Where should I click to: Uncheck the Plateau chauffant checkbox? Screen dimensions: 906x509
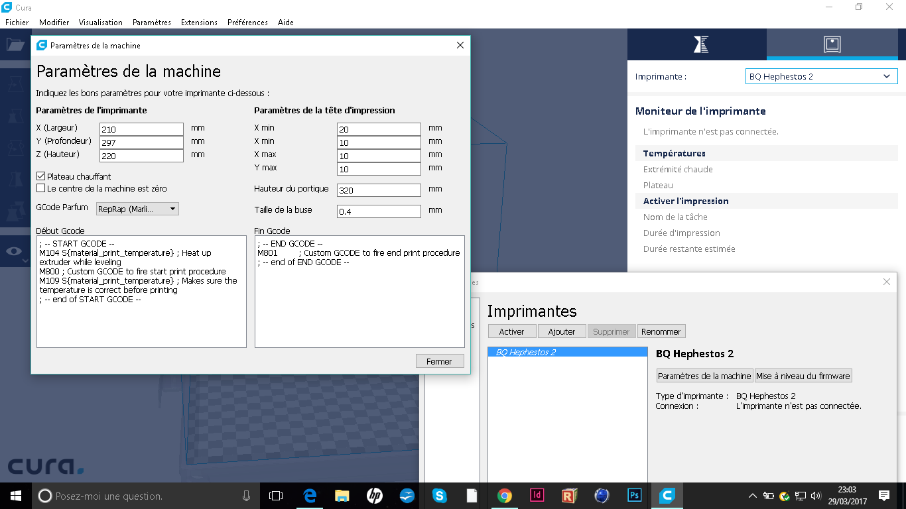[x=41, y=177]
